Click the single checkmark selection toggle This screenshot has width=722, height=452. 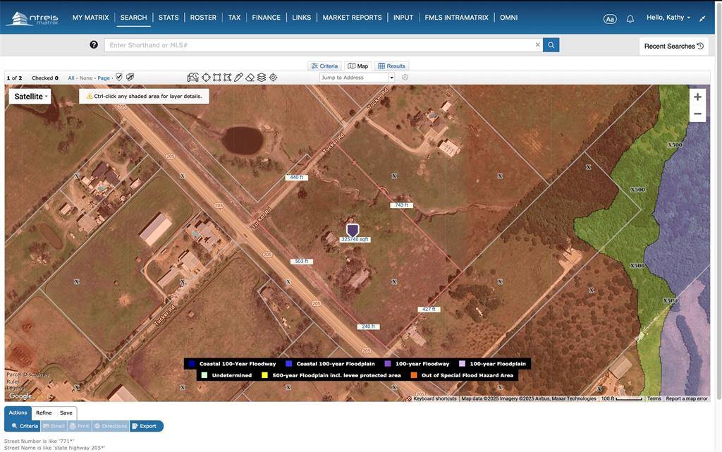coord(117,77)
